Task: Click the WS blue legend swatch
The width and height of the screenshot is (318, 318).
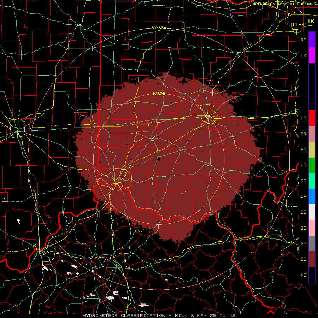Action: point(312,196)
